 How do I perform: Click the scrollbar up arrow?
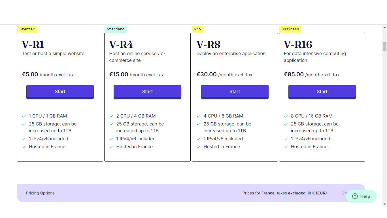(384, 27)
